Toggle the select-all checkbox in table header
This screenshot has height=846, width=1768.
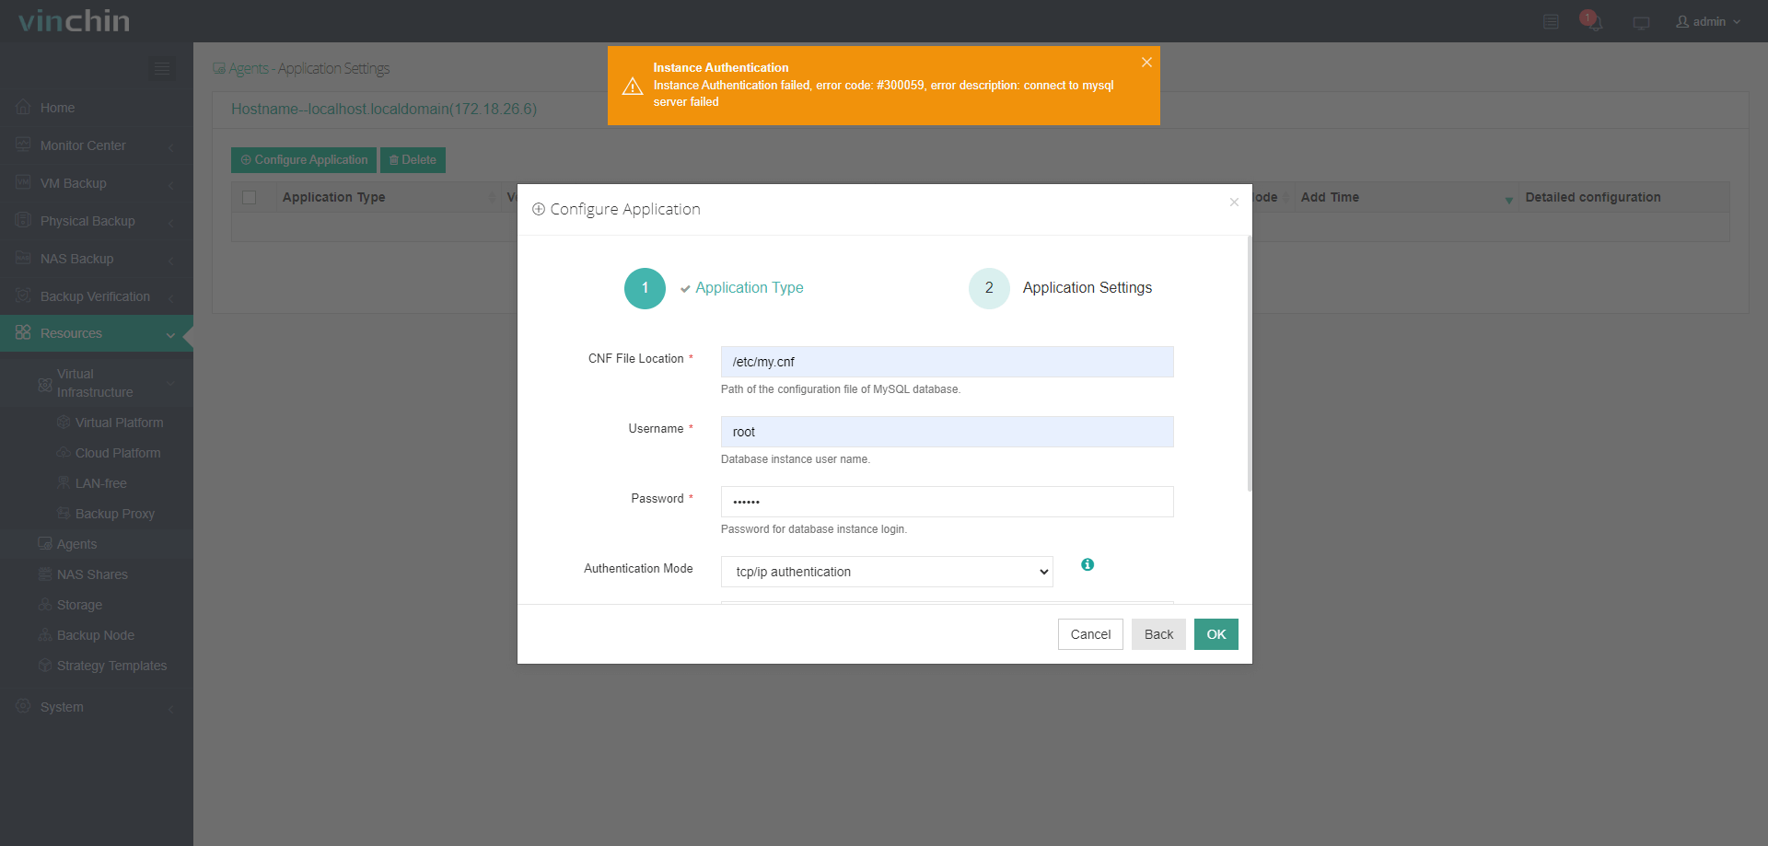click(x=249, y=198)
